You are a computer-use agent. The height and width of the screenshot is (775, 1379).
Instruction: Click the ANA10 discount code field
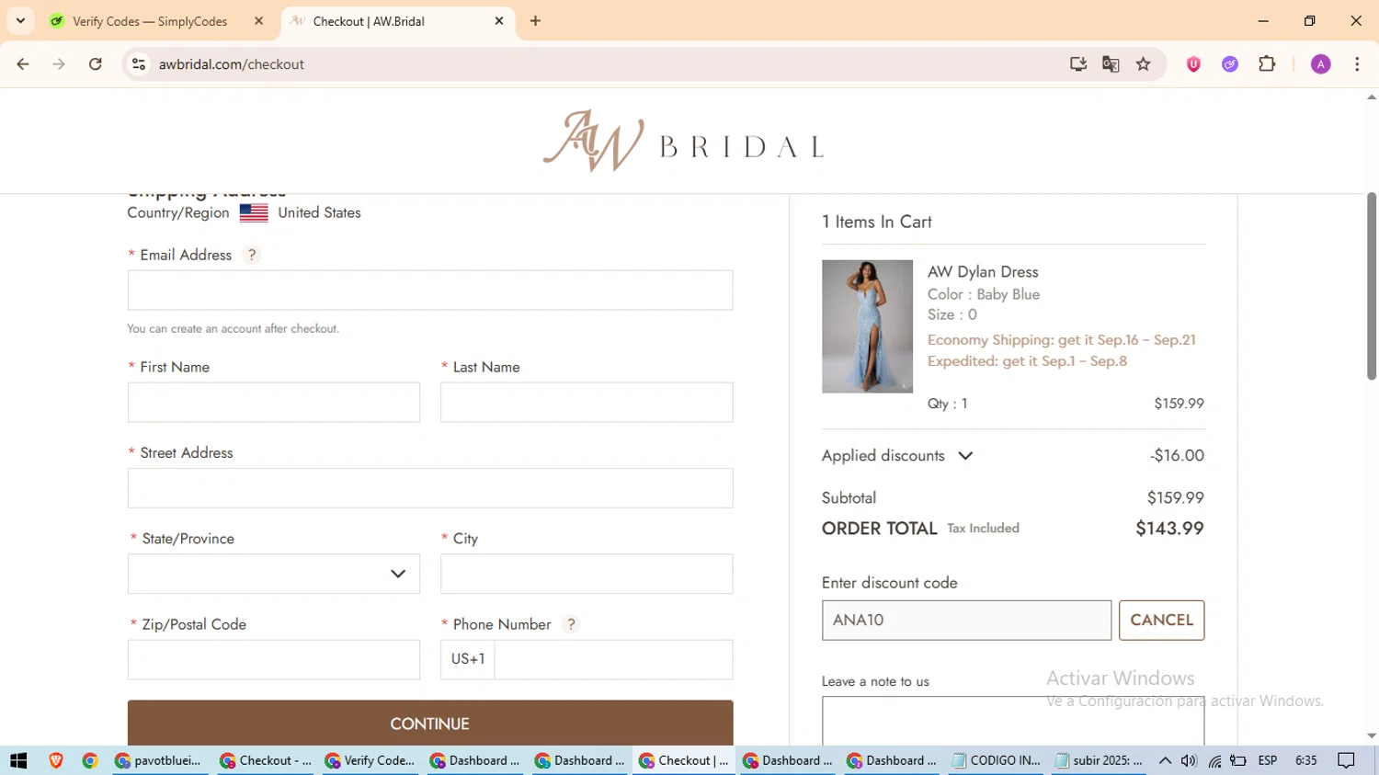pos(966,621)
